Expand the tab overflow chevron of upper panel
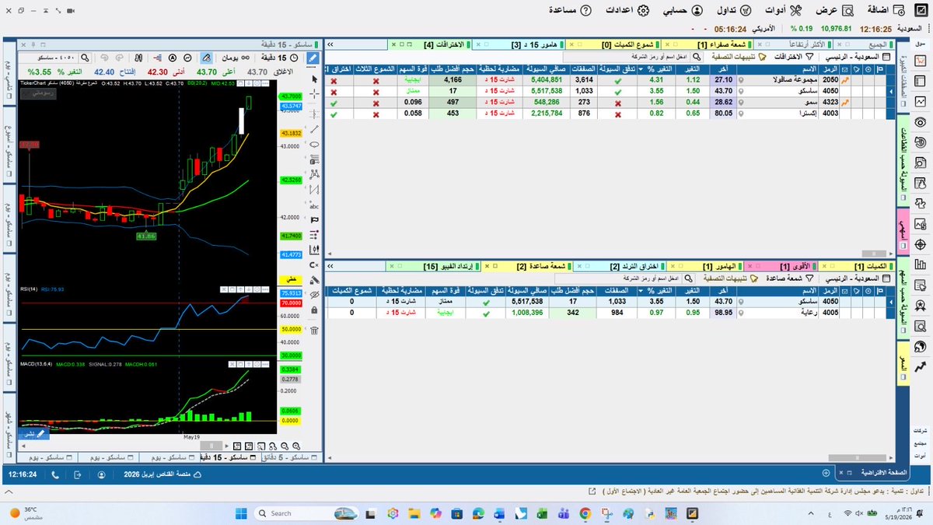 (x=332, y=44)
